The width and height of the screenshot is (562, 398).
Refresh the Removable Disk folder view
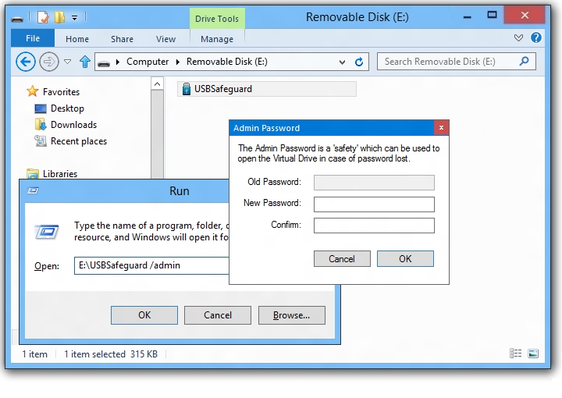click(x=360, y=62)
